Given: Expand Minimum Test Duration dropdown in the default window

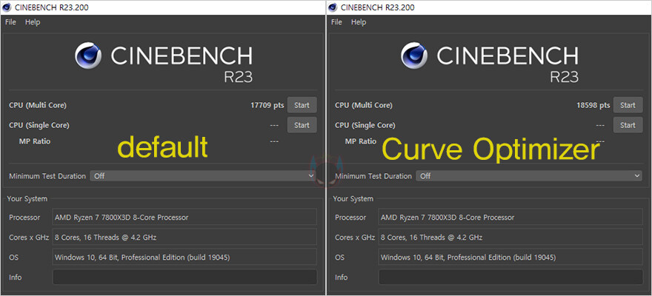Looking at the screenshot, I should point(203,176).
